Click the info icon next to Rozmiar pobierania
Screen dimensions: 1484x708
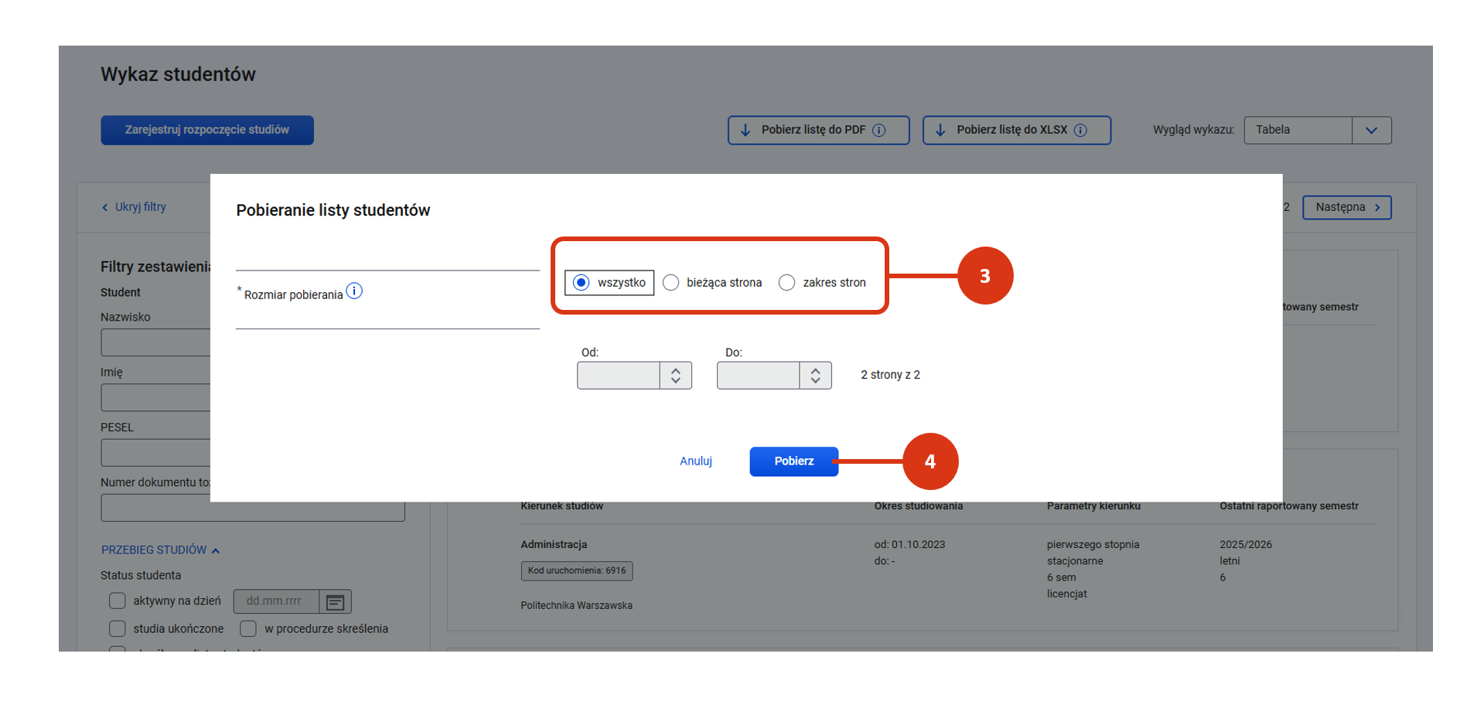click(x=354, y=291)
